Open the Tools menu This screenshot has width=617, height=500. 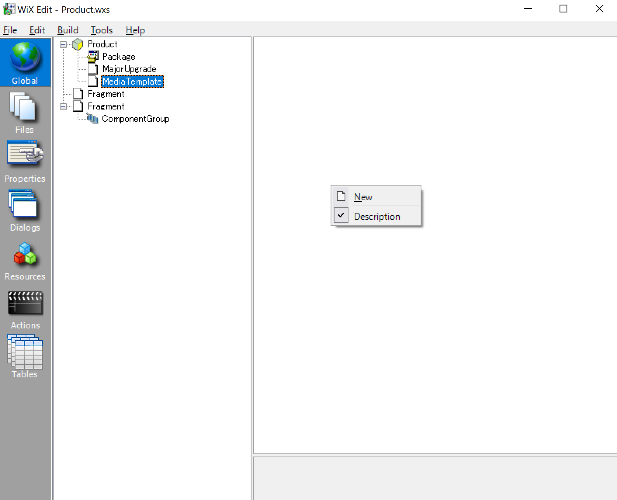click(102, 30)
